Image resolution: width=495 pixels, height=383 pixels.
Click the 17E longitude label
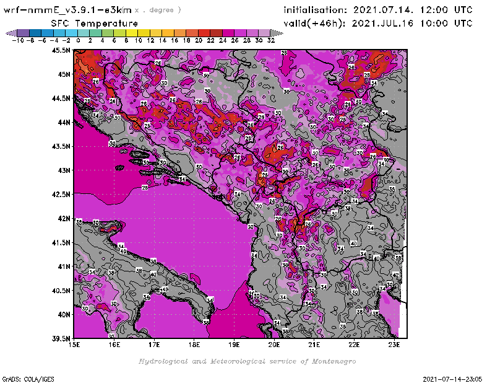(x=154, y=345)
